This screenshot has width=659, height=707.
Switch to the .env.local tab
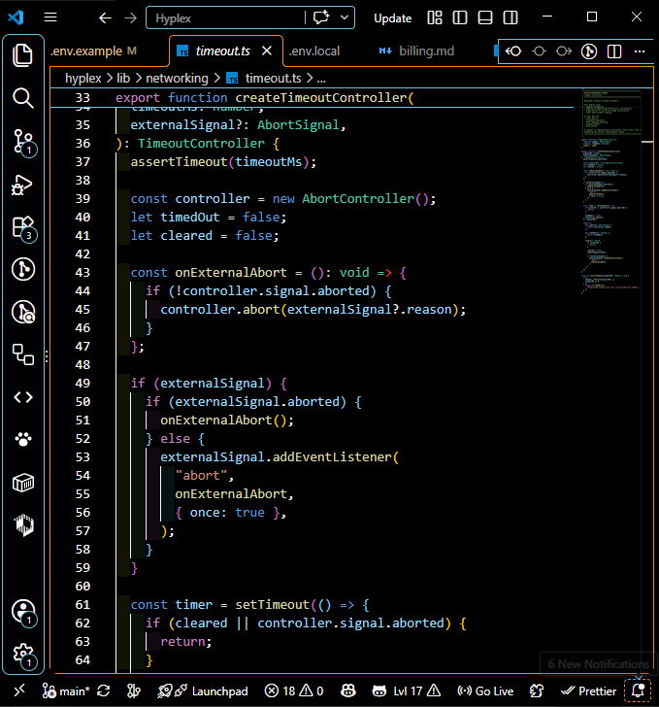(314, 51)
